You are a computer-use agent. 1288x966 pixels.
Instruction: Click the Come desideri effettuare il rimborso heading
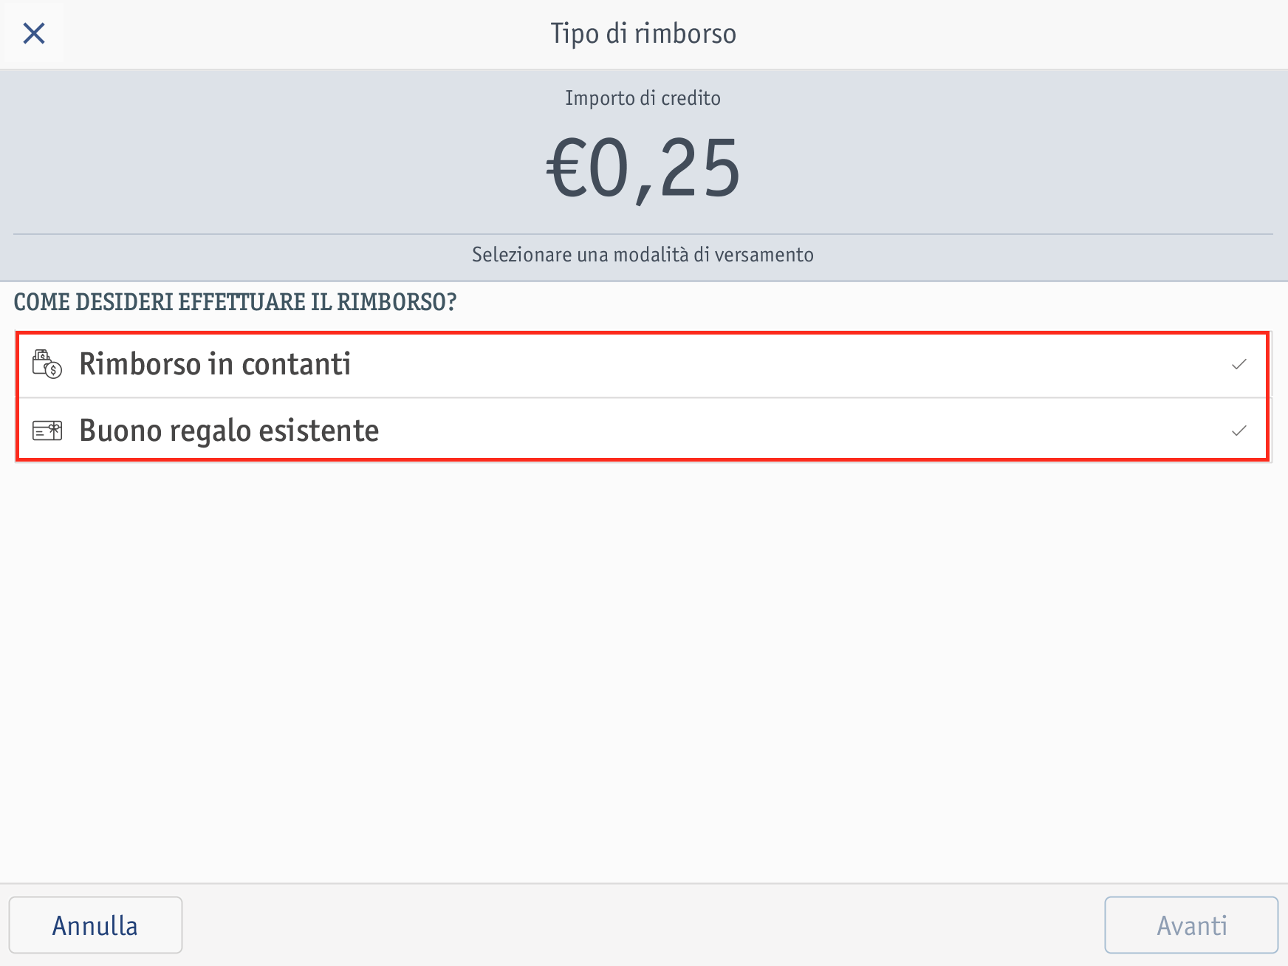click(x=236, y=302)
